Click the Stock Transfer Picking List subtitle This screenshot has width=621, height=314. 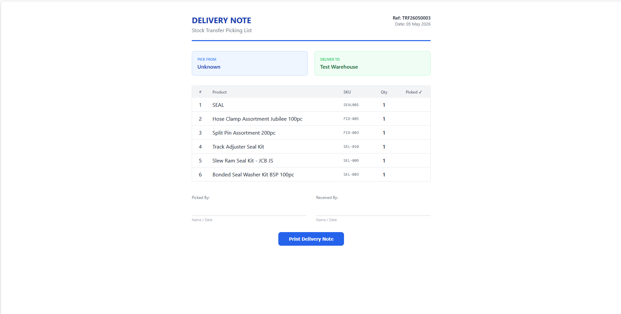pos(222,31)
